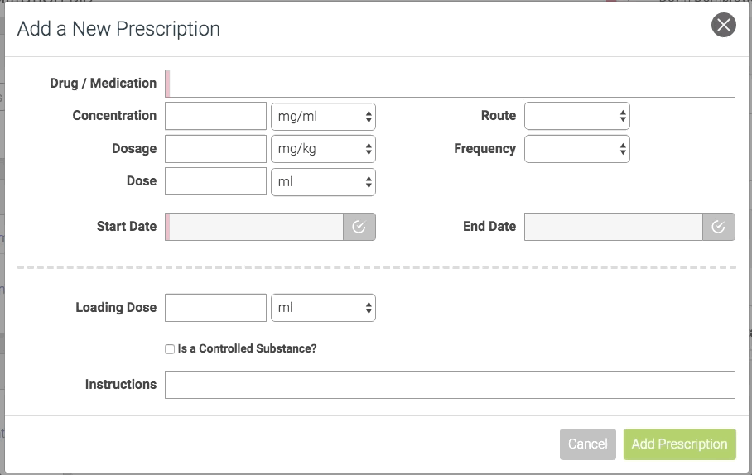Click the End Date field
752x475 pixels.
(614, 227)
